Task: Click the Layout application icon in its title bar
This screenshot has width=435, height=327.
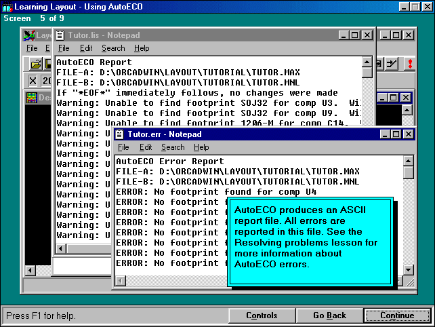Action: [x=29, y=35]
